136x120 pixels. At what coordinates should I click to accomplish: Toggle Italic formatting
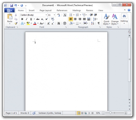[x=26, y=19]
